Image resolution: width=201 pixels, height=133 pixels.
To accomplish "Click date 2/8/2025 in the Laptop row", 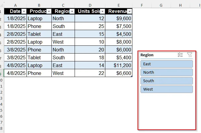I will pyautogui.click(x=15, y=42).
